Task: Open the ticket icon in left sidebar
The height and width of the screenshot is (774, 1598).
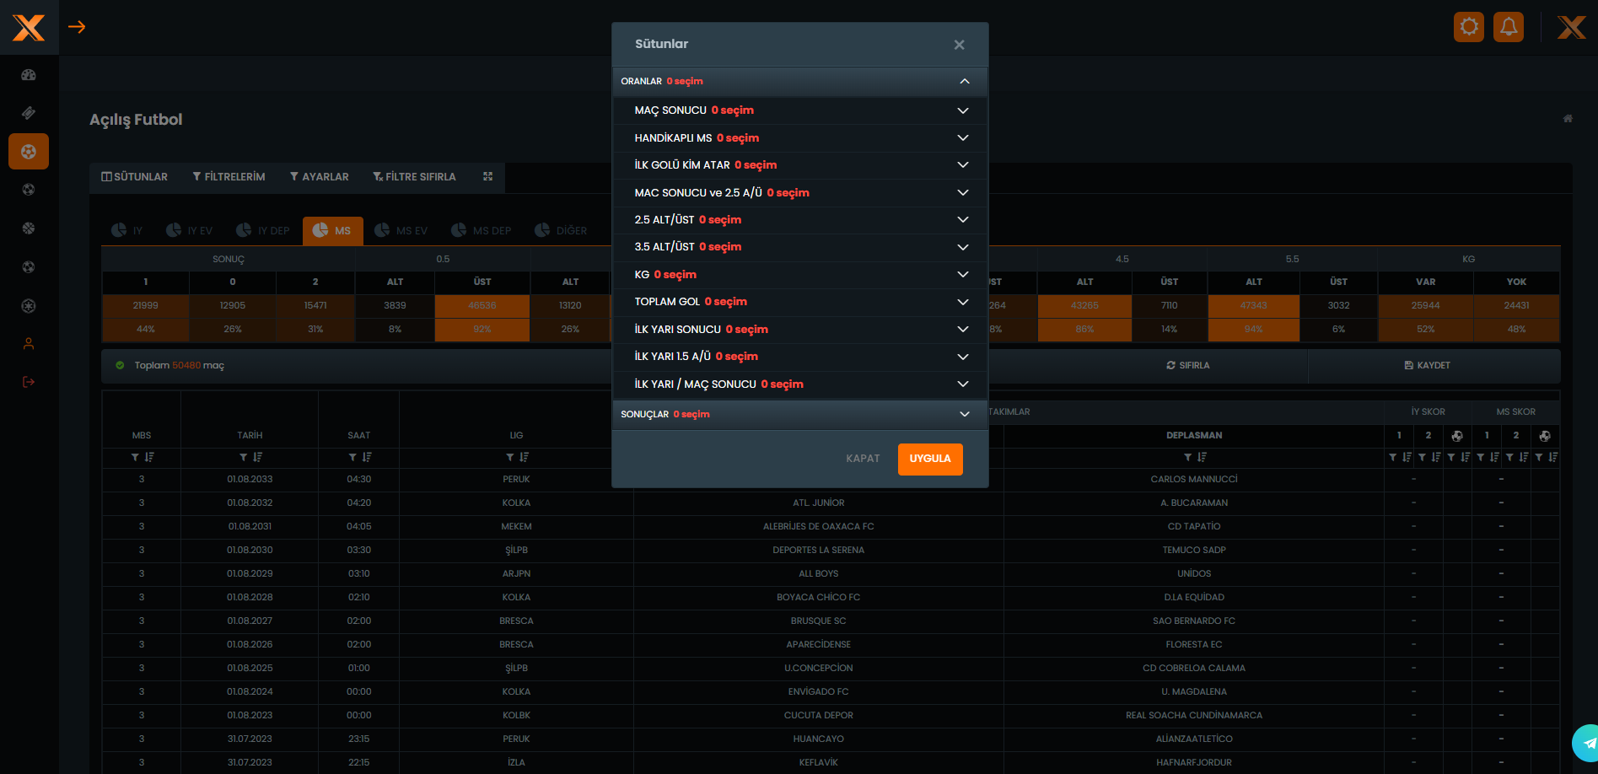Action: 29,113
